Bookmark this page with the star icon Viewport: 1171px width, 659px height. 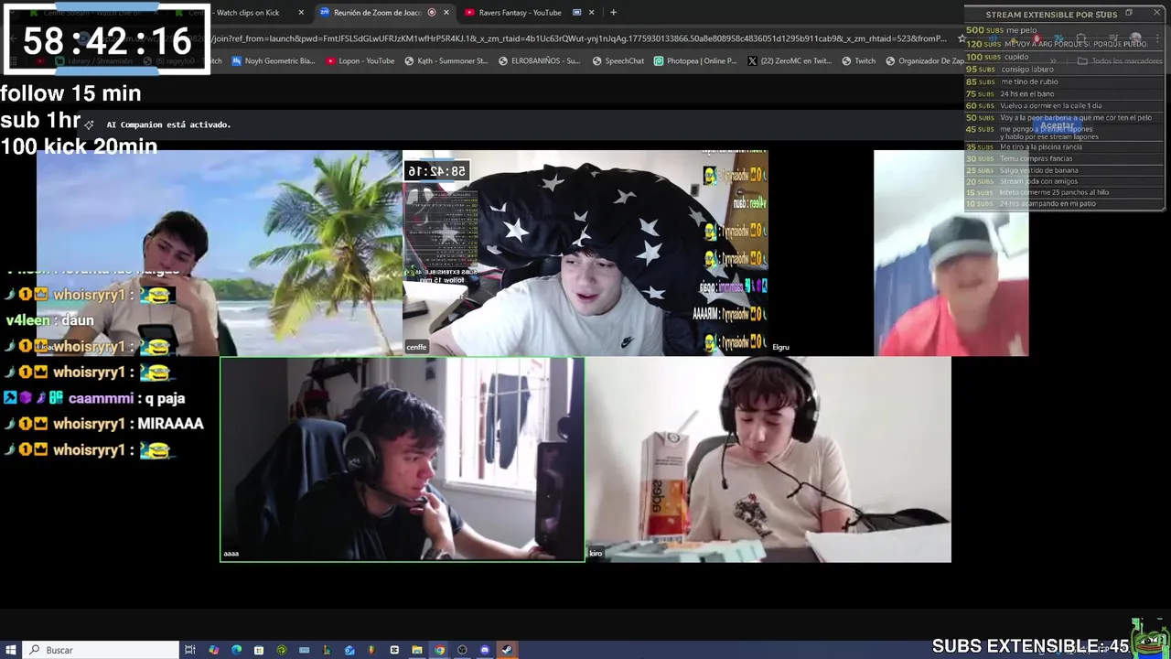click(961, 39)
